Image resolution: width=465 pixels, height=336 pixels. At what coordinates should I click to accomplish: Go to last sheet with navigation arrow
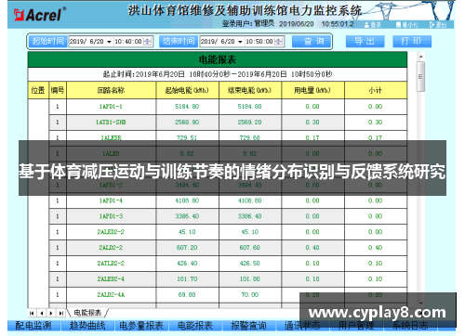(61, 313)
